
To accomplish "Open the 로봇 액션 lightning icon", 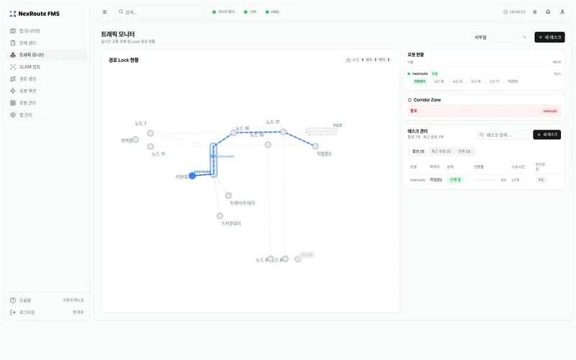I will pyautogui.click(x=13, y=91).
